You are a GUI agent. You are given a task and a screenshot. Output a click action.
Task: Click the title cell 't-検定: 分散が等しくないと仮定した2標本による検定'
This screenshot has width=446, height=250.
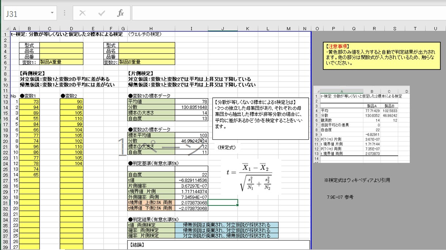(x=67, y=34)
